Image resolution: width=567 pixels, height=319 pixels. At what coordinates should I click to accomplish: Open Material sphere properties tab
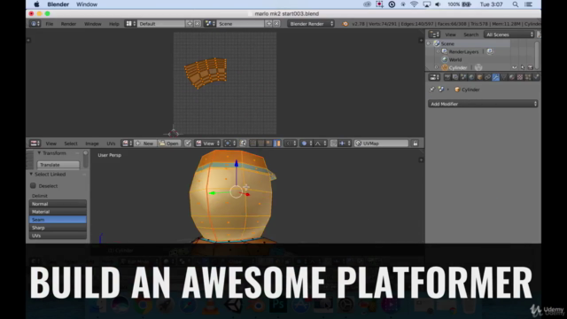click(x=512, y=77)
